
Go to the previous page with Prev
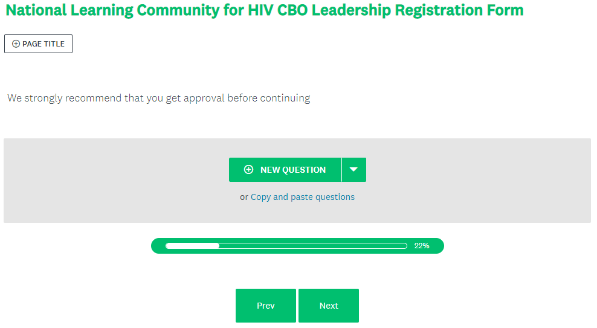click(266, 306)
